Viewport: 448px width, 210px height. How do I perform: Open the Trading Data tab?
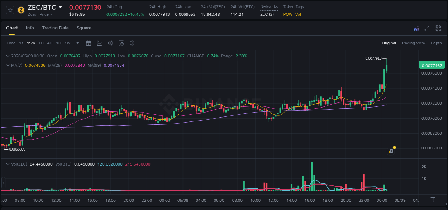click(55, 28)
